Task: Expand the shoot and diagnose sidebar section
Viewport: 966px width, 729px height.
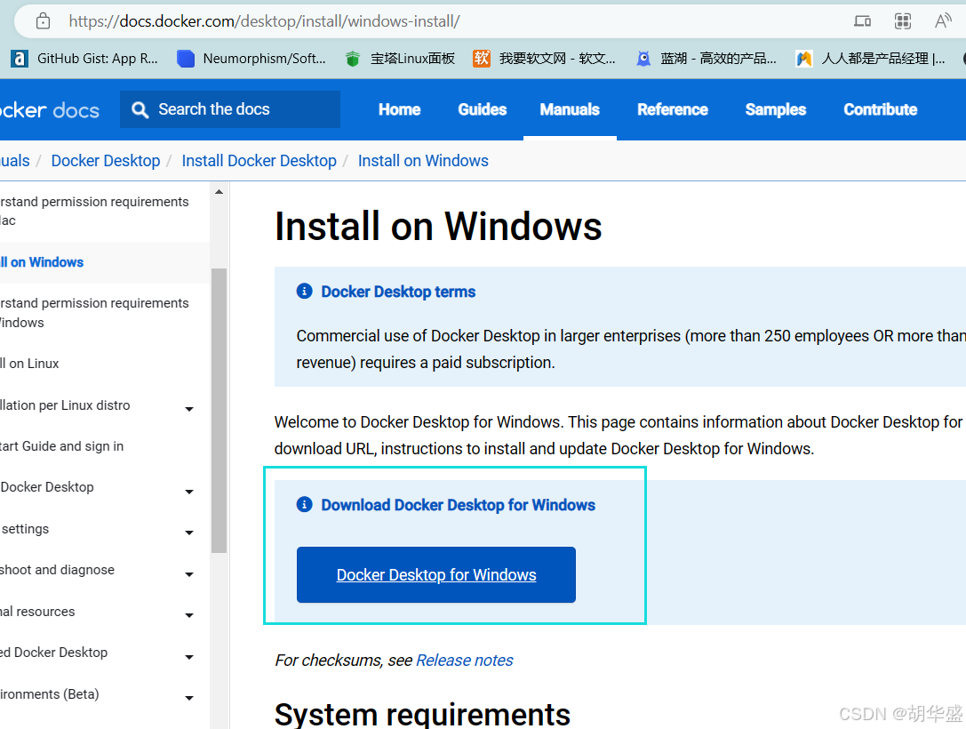Action: (x=189, y=574)
